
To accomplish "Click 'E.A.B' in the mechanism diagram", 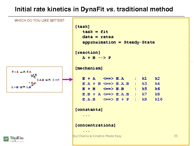I will pyautogui.click(x=40, y=80).
